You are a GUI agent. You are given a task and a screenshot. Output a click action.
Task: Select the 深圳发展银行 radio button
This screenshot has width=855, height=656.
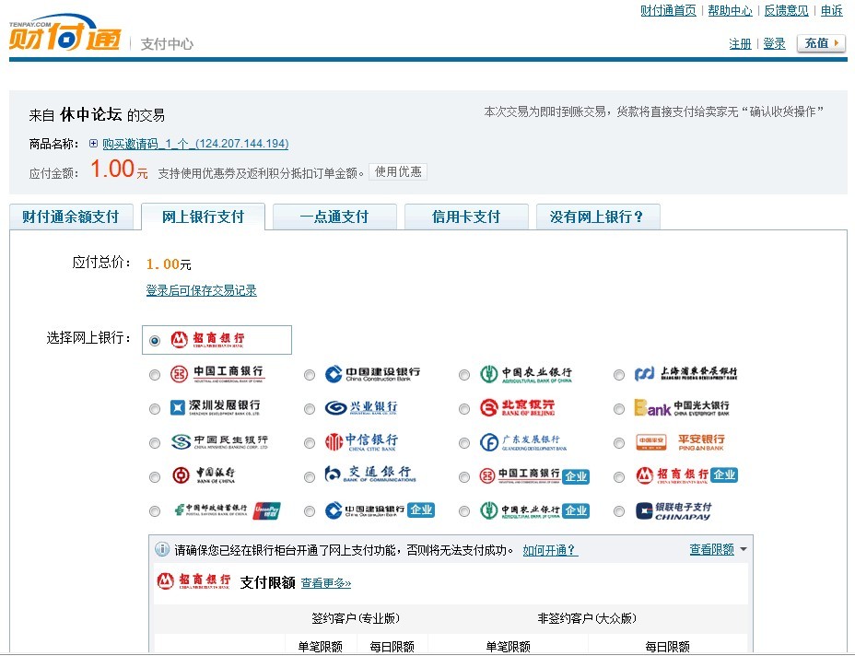pos(155,409)
